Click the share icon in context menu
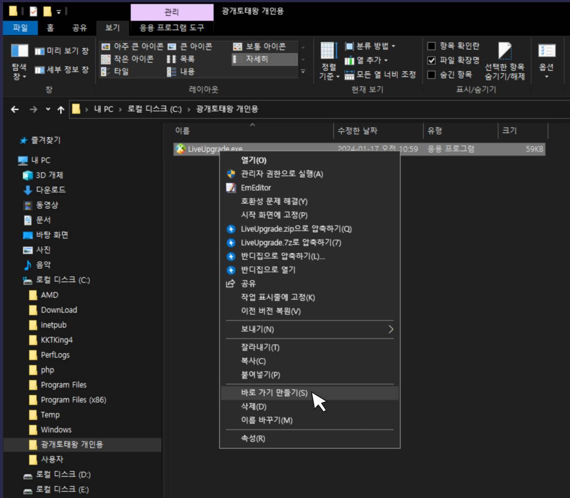Viewport: 570px width, 498px height. (231, 283)
